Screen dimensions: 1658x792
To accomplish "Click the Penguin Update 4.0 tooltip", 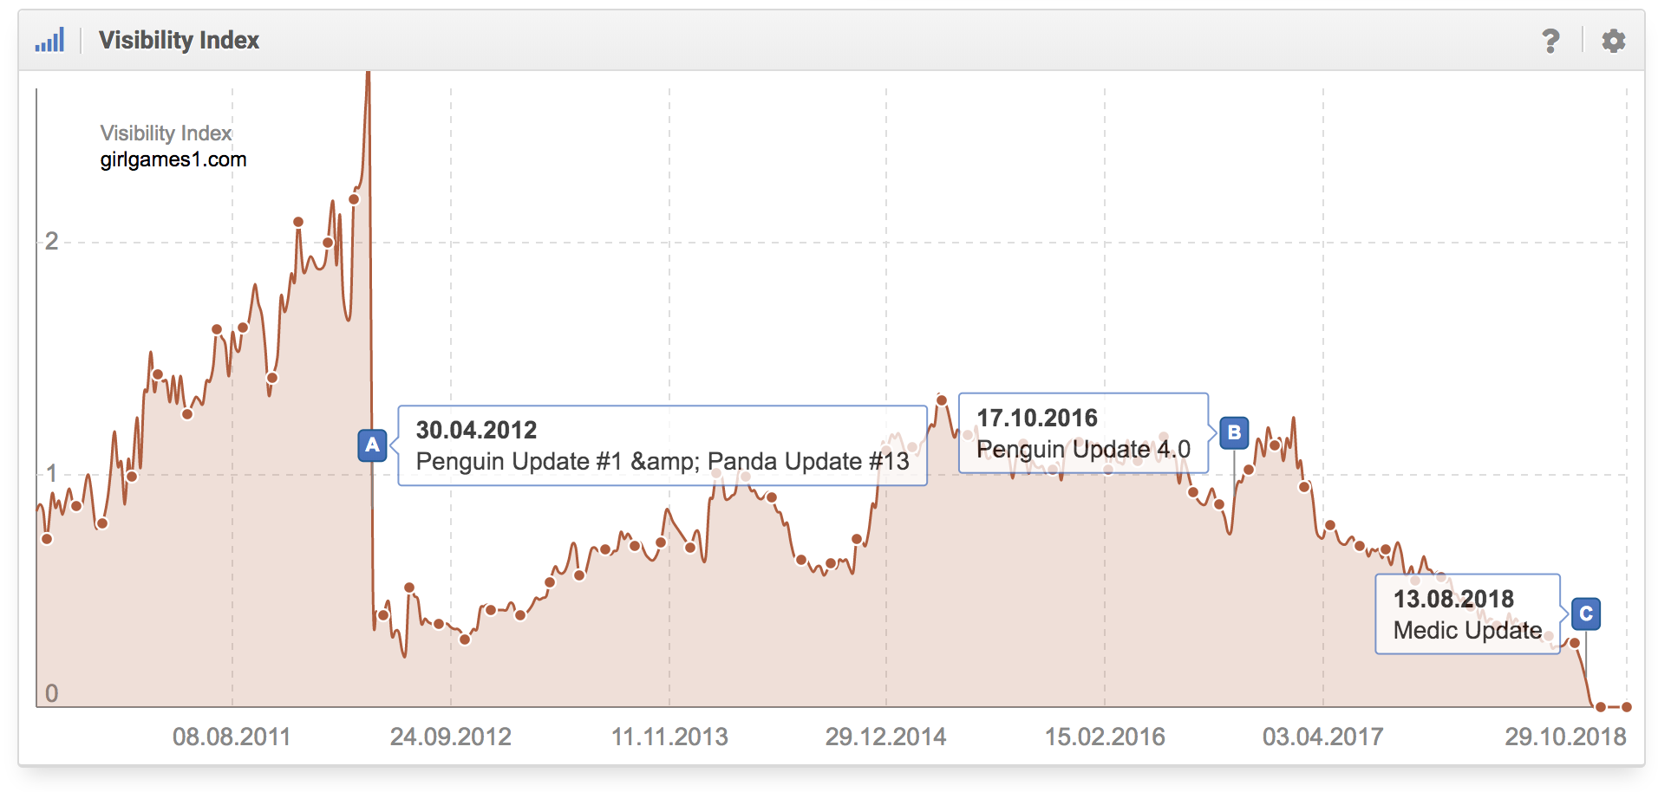I will 1083,433.
